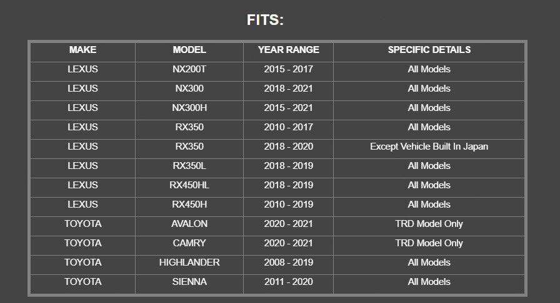
Task: Select the RX350L model cell
Action: (x=189, y=166)
